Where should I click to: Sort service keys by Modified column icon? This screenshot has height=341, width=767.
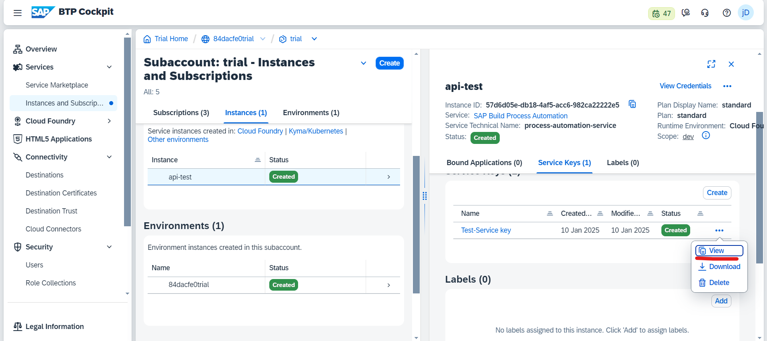point(650,213)
